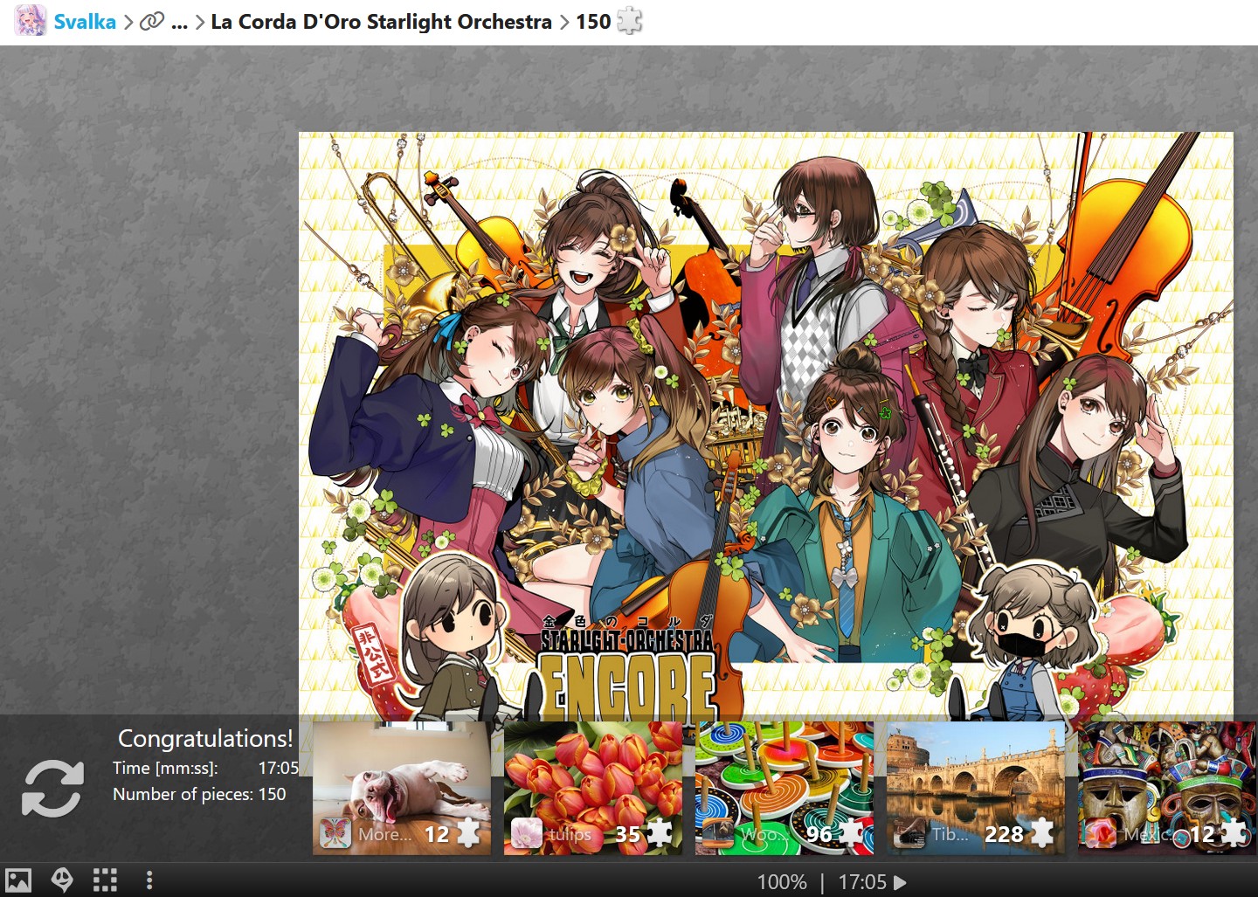
Task: Click the puzzle piece icon beside 150
Action: [630, 21]
